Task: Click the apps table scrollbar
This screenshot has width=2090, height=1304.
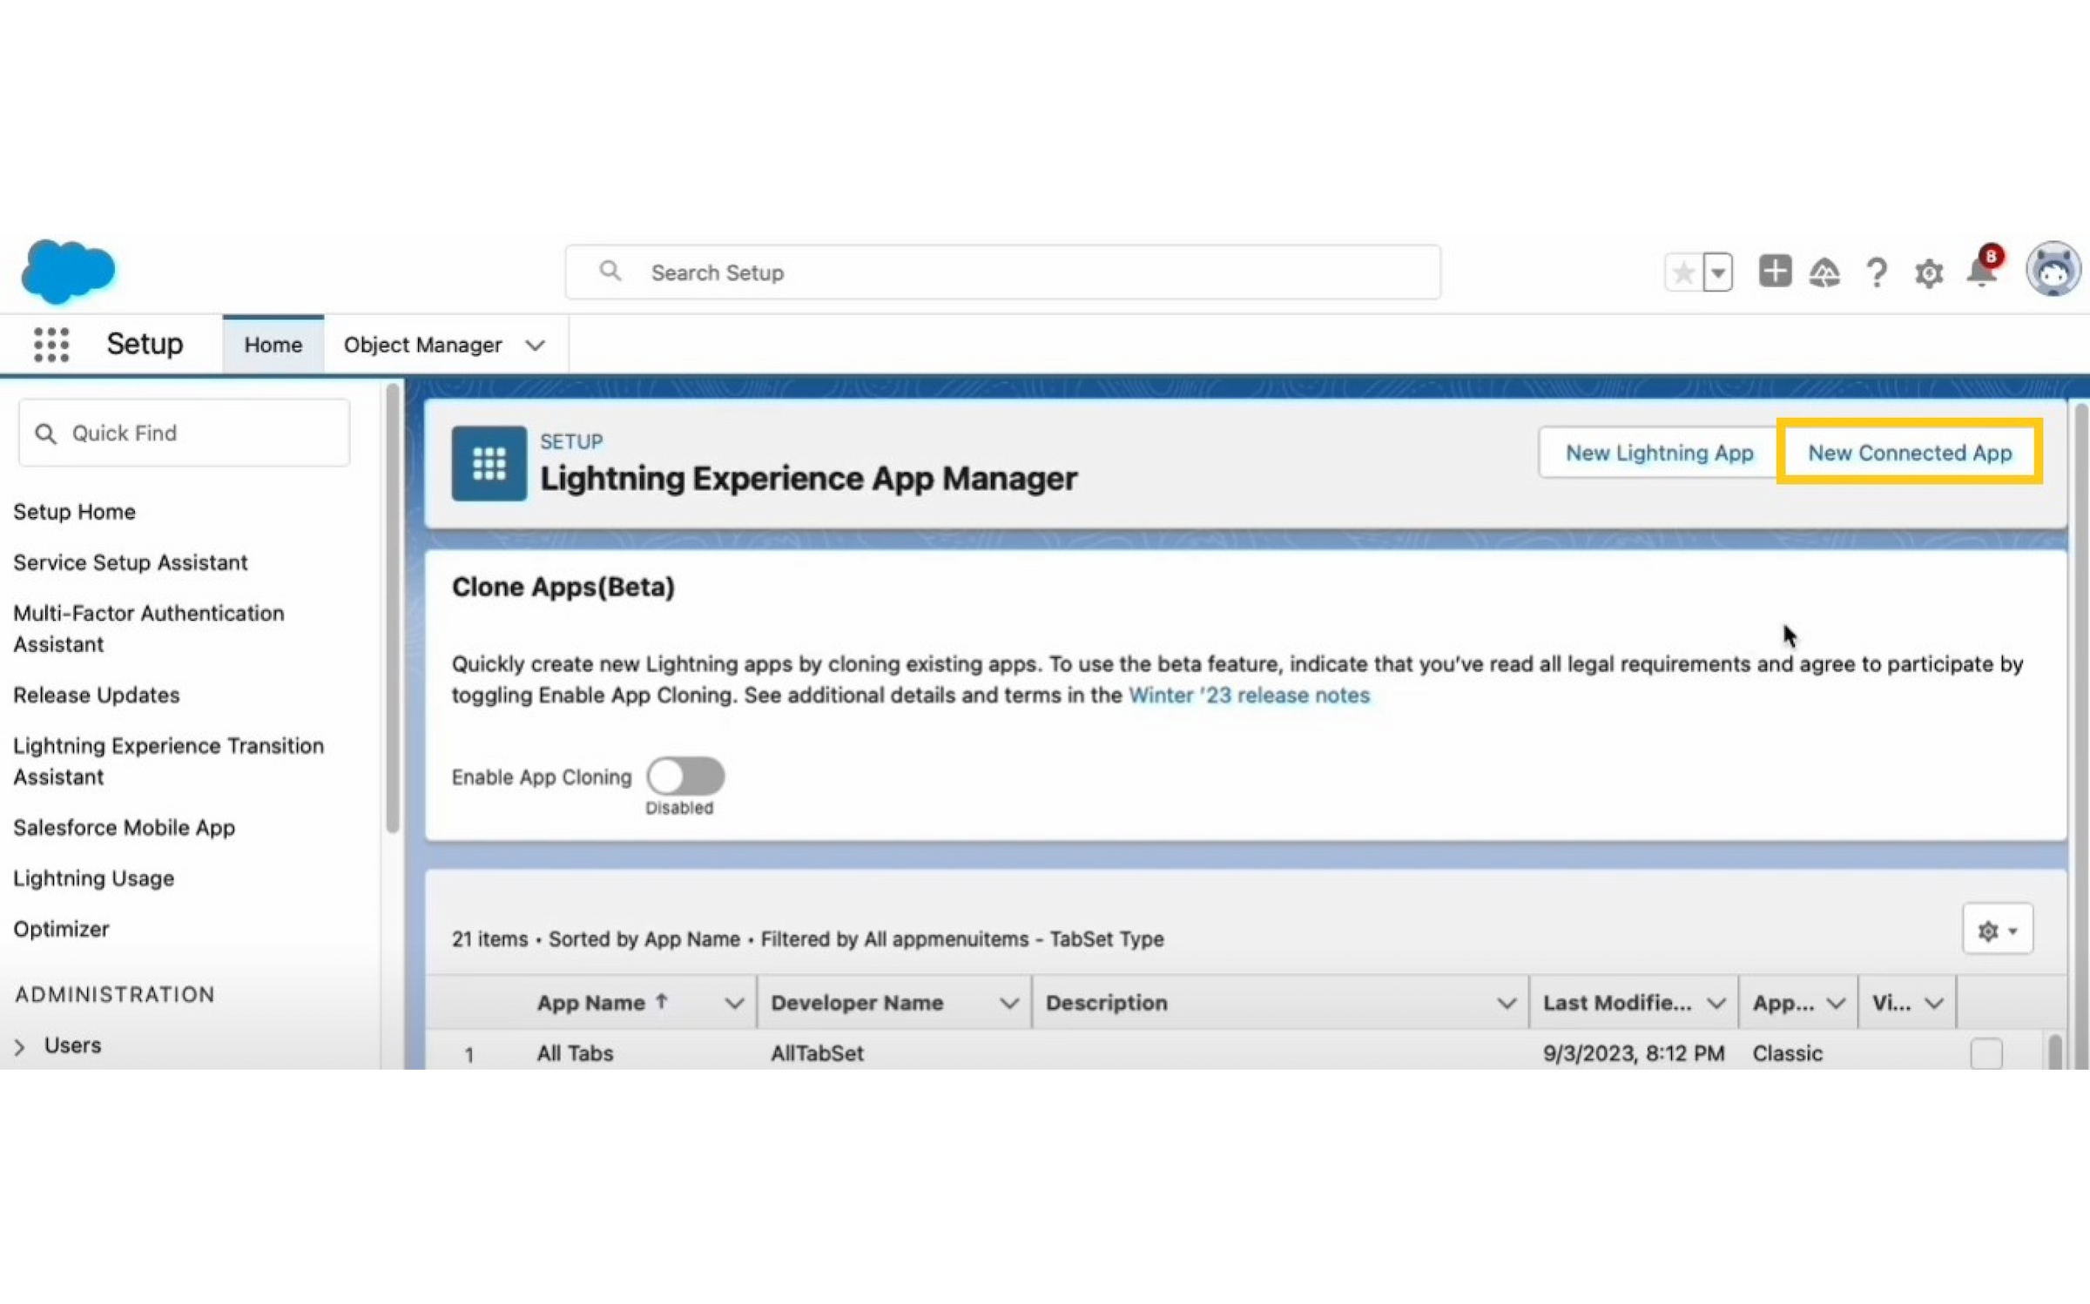Action: pos(2055,1052)
